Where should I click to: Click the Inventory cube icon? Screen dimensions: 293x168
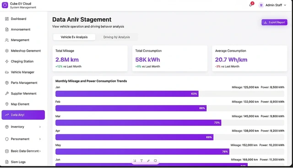point(7,127)
